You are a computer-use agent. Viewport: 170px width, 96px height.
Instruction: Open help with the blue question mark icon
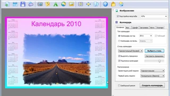click(x=105, y=4)
